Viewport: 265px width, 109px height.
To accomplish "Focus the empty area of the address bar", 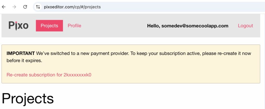I will pos(181,7).
